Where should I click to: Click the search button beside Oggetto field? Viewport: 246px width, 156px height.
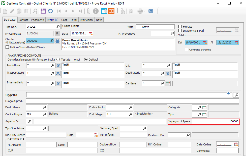click(x=236, y=95)
